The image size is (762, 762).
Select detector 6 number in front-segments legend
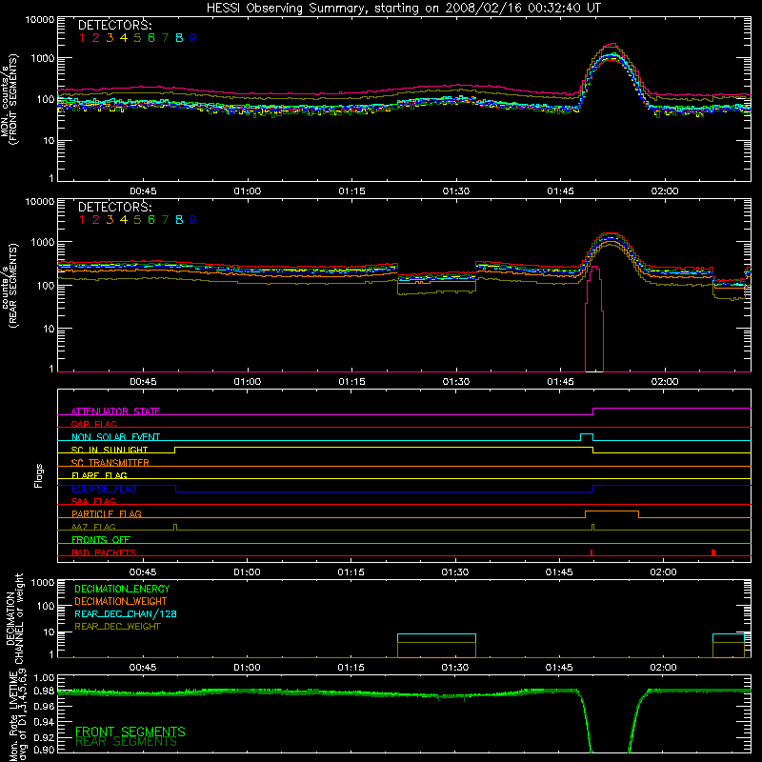point(151,38)
